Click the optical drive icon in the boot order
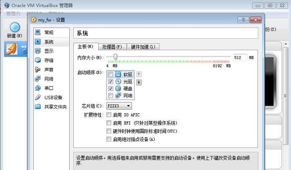 (x=118, y=82)
